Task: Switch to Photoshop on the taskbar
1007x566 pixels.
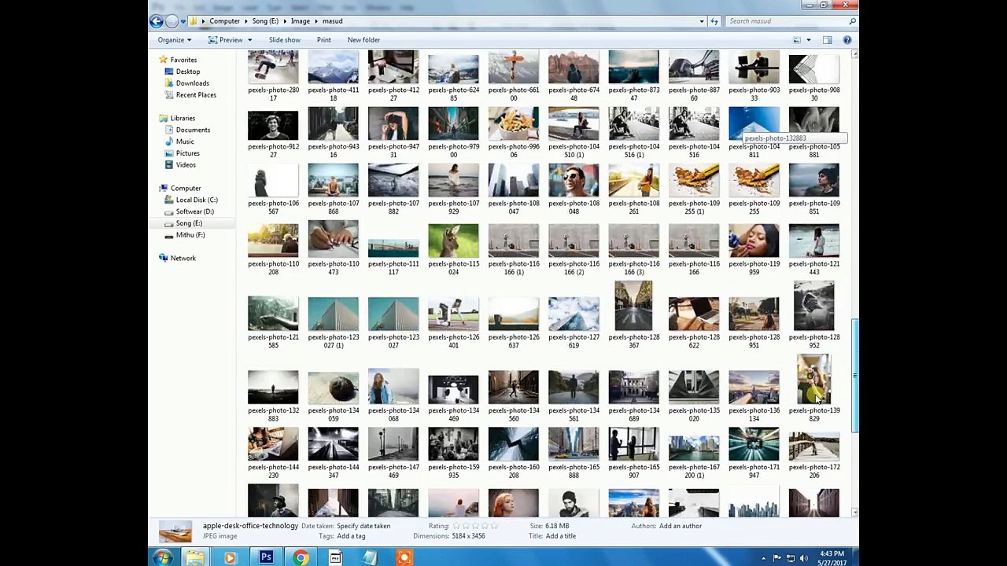Action: coord(266,557)
